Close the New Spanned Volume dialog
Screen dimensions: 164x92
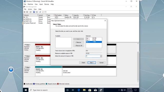(x=105, y=20)
